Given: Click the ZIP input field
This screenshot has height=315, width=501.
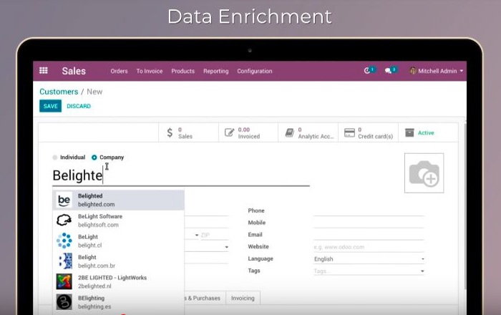Looking at the screenshot, I should pos(215,235).
